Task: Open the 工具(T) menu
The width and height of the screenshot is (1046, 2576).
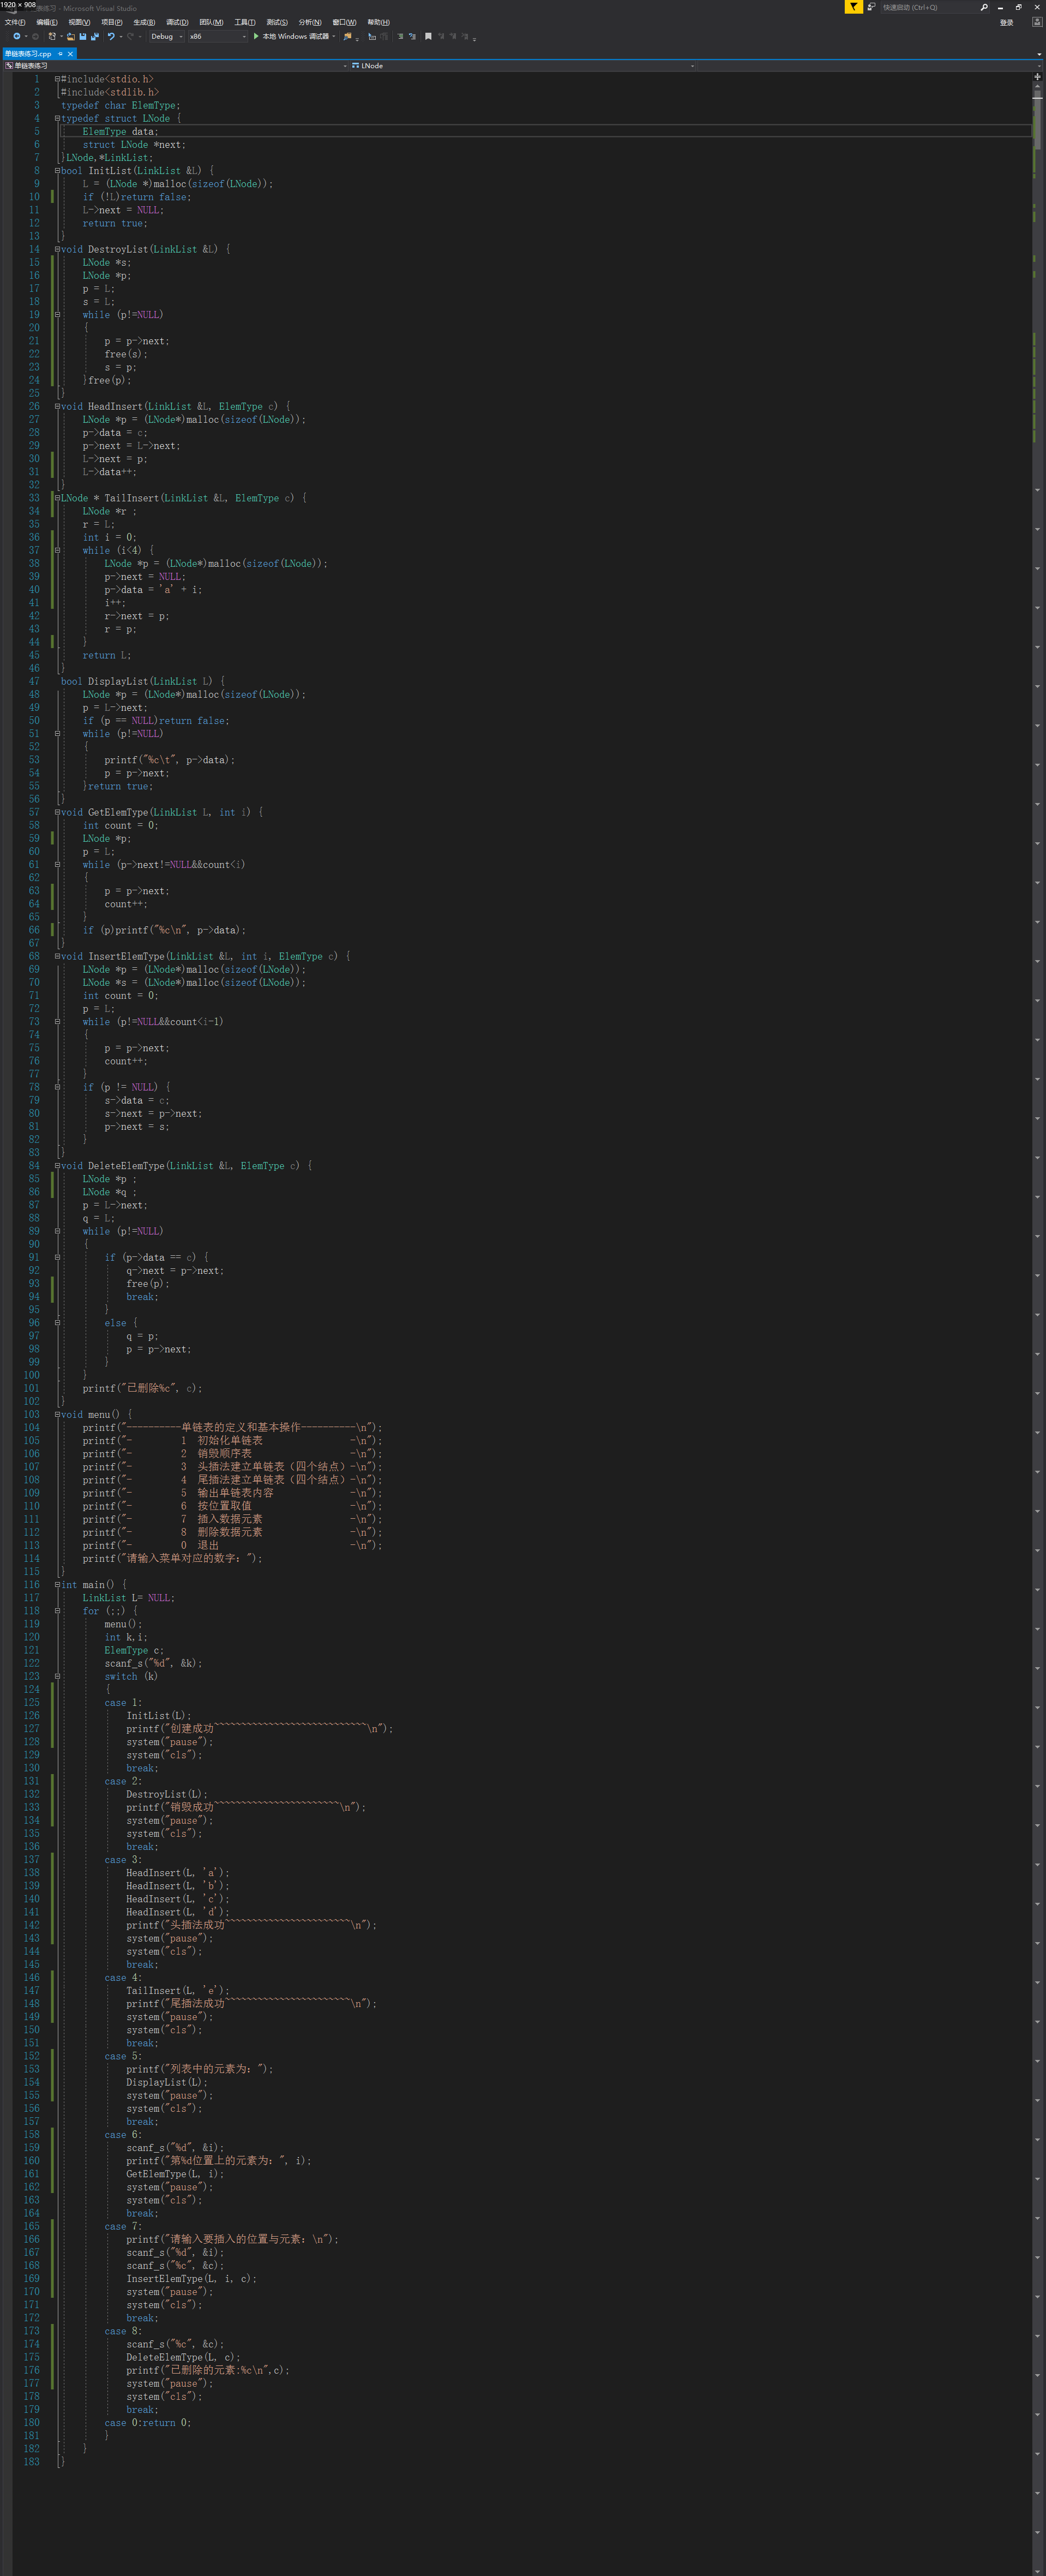Action: click(x=245, y=22)
